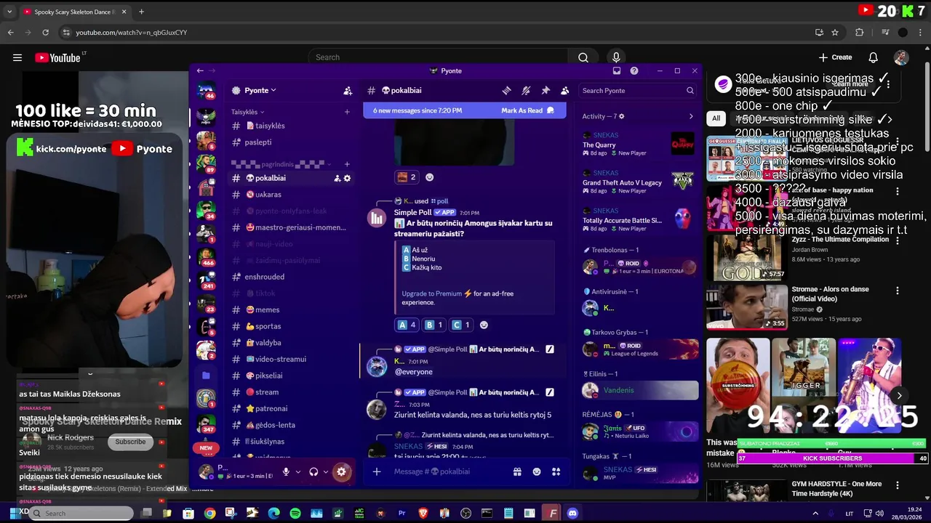Open the enshrouded channel
The height and width of the screenshot is (523, 931).
click(x=291, y=277)
